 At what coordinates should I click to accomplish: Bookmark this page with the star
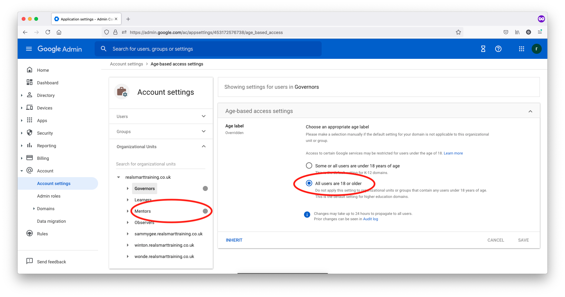458,32
